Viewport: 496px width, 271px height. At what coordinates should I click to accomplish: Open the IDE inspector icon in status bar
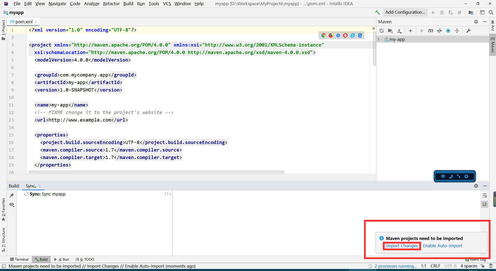491,266
